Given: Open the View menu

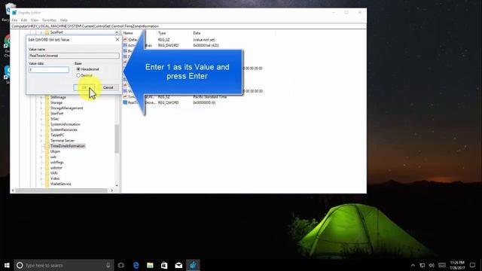Looking at the screenshot, I should tap(35, 20).
